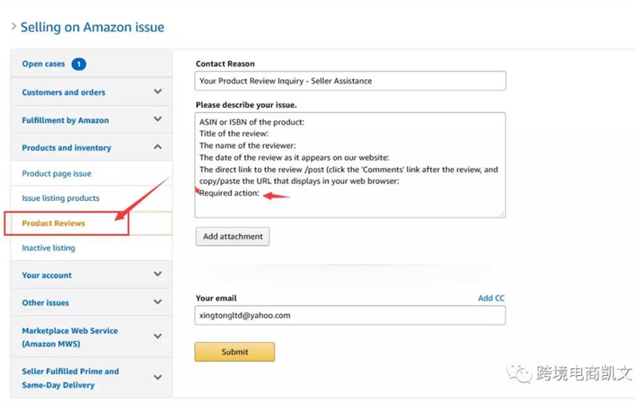Select Product Reviews menu item

pos(54,224)
